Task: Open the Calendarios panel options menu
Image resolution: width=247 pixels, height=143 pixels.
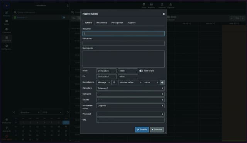Action: [68, 5]
